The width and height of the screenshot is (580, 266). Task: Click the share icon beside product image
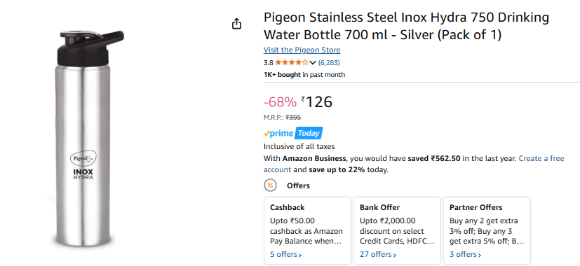coord(236,24)
